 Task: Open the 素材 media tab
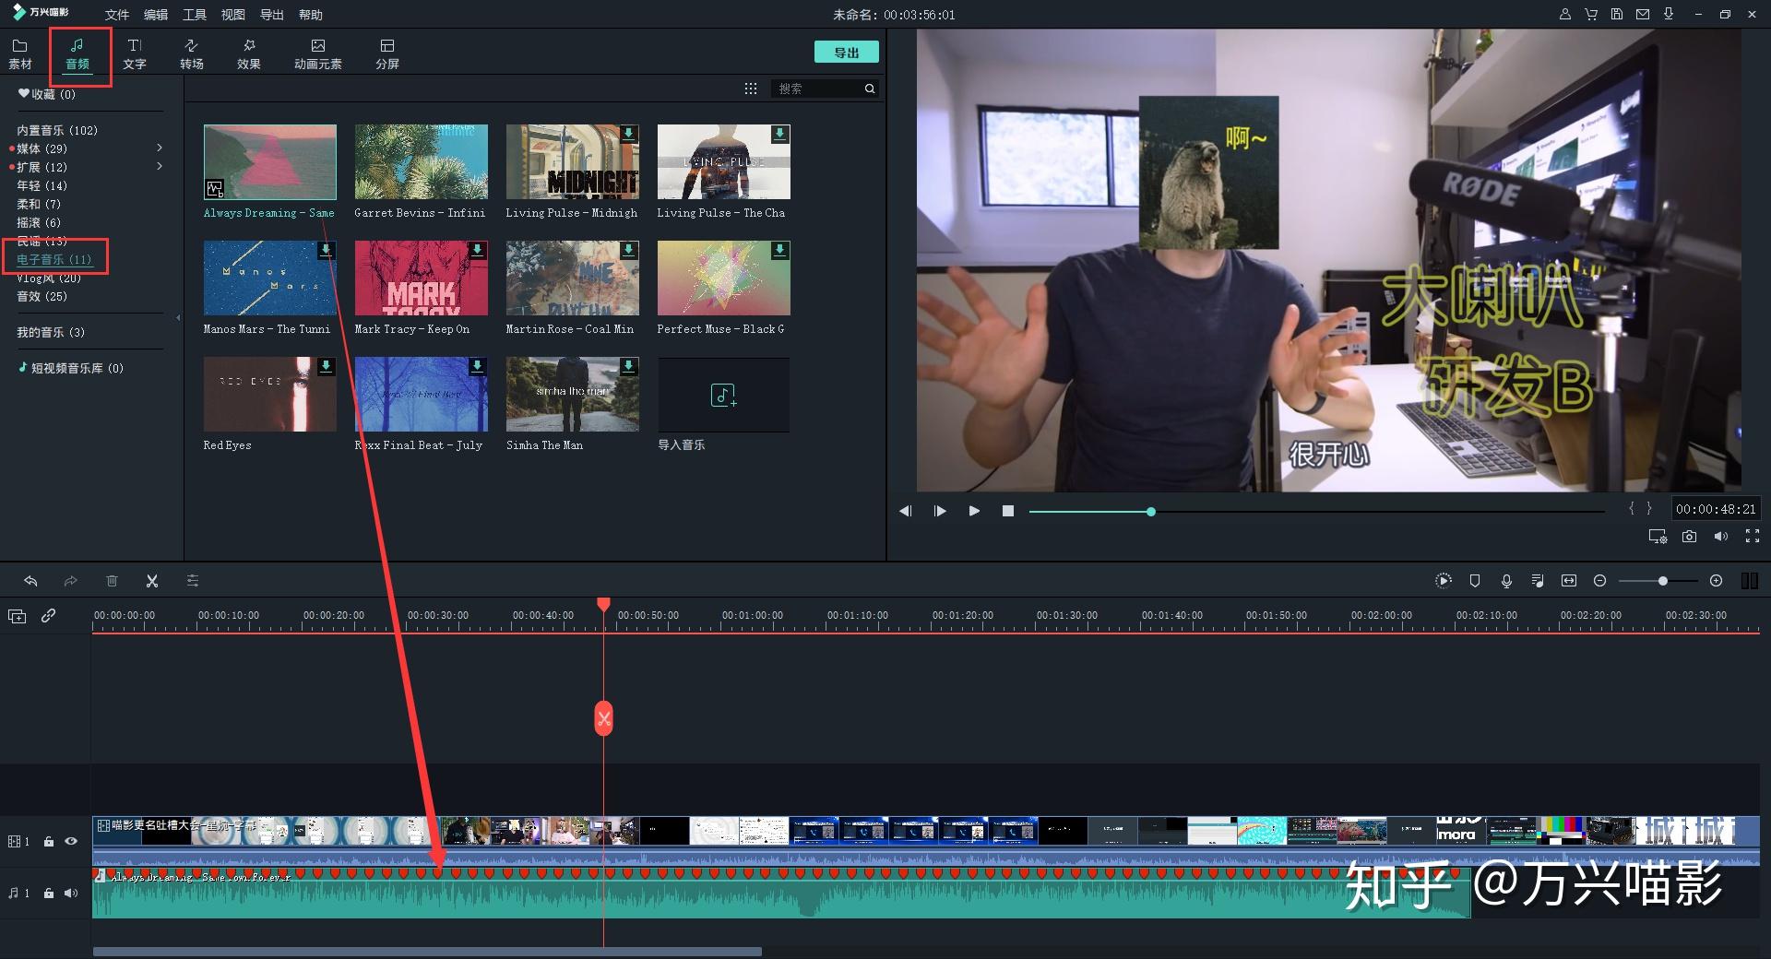[20, 54]
